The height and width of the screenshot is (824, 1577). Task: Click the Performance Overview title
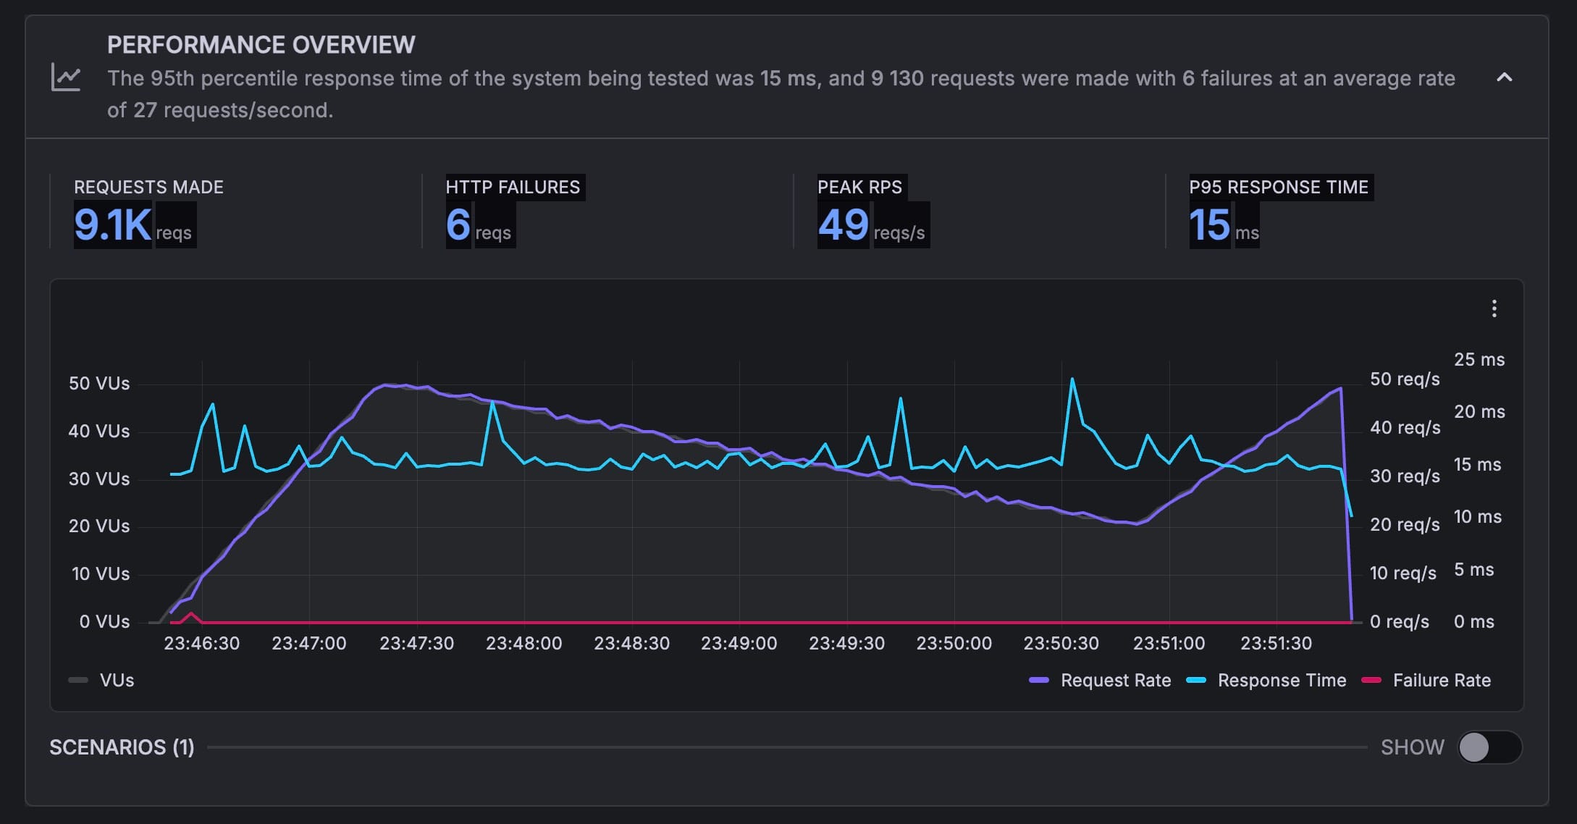pos(261,45)
